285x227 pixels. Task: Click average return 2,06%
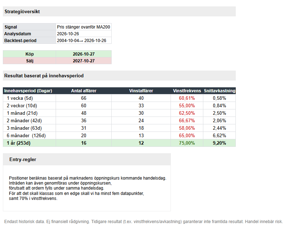(x=219, y=120)
